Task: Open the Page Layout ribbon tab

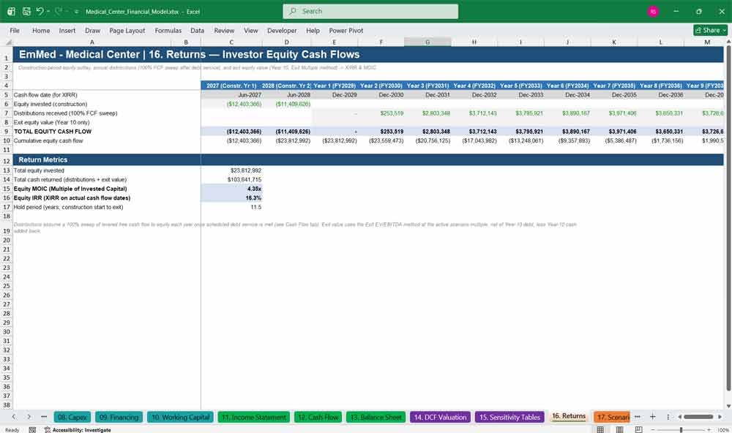Action: click(127, 30)
